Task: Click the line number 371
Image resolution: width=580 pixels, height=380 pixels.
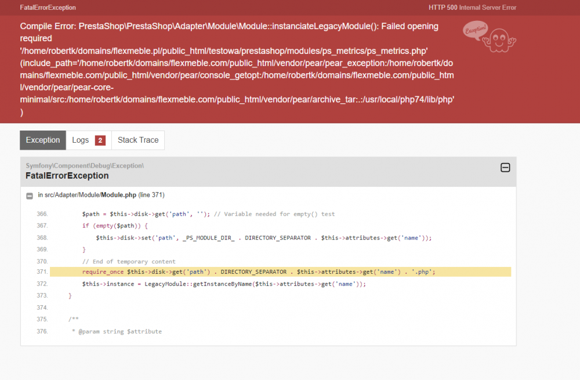Action: 42,272
